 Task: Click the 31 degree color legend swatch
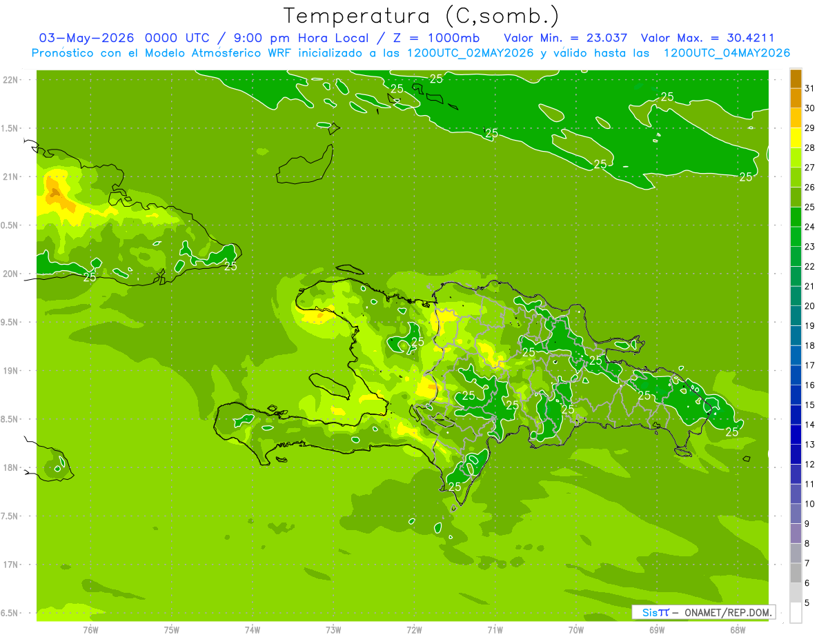click(796, 79)
